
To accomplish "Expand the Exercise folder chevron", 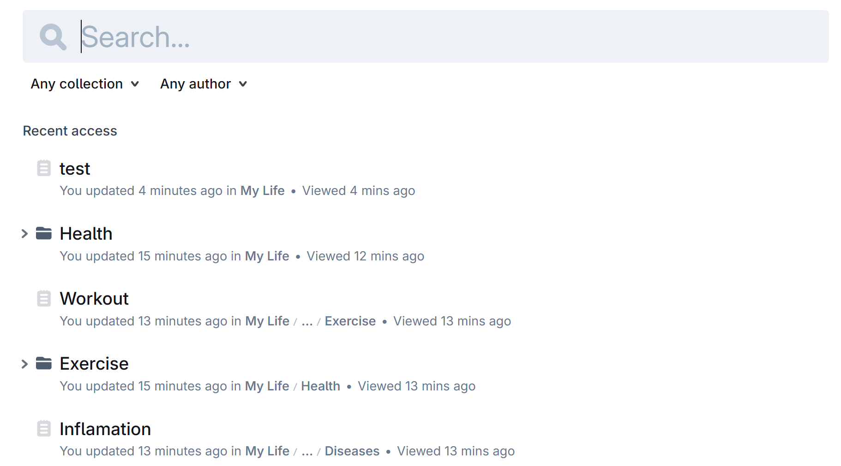I will click(x=25, y=364).
